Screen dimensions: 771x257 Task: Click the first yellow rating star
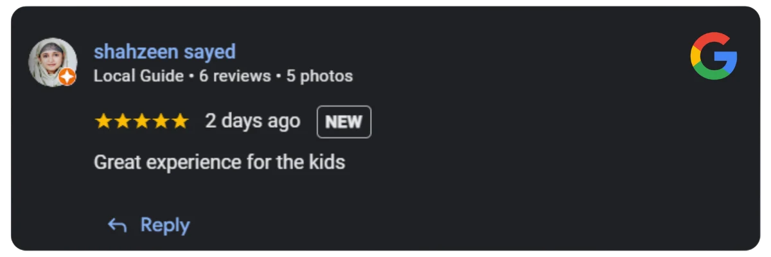pyautogui.click(x=103, y=121)
